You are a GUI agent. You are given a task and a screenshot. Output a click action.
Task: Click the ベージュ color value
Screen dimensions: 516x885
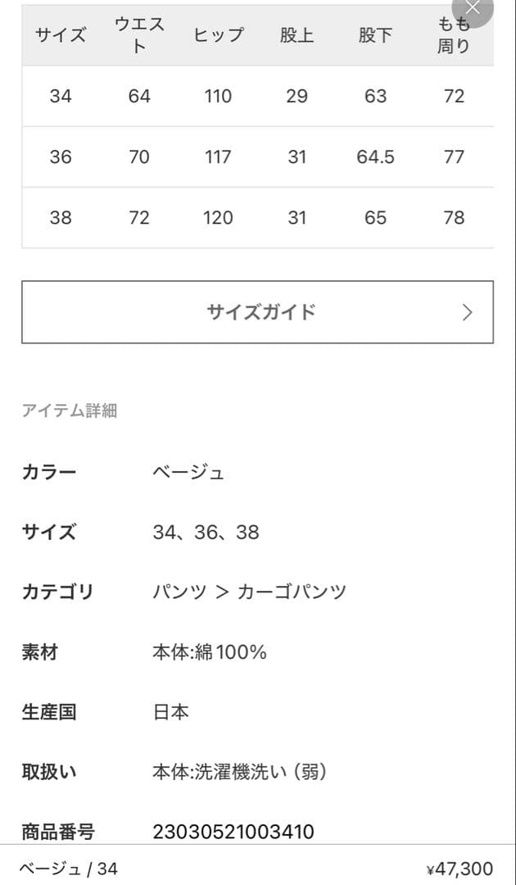[x=188, y=472]
